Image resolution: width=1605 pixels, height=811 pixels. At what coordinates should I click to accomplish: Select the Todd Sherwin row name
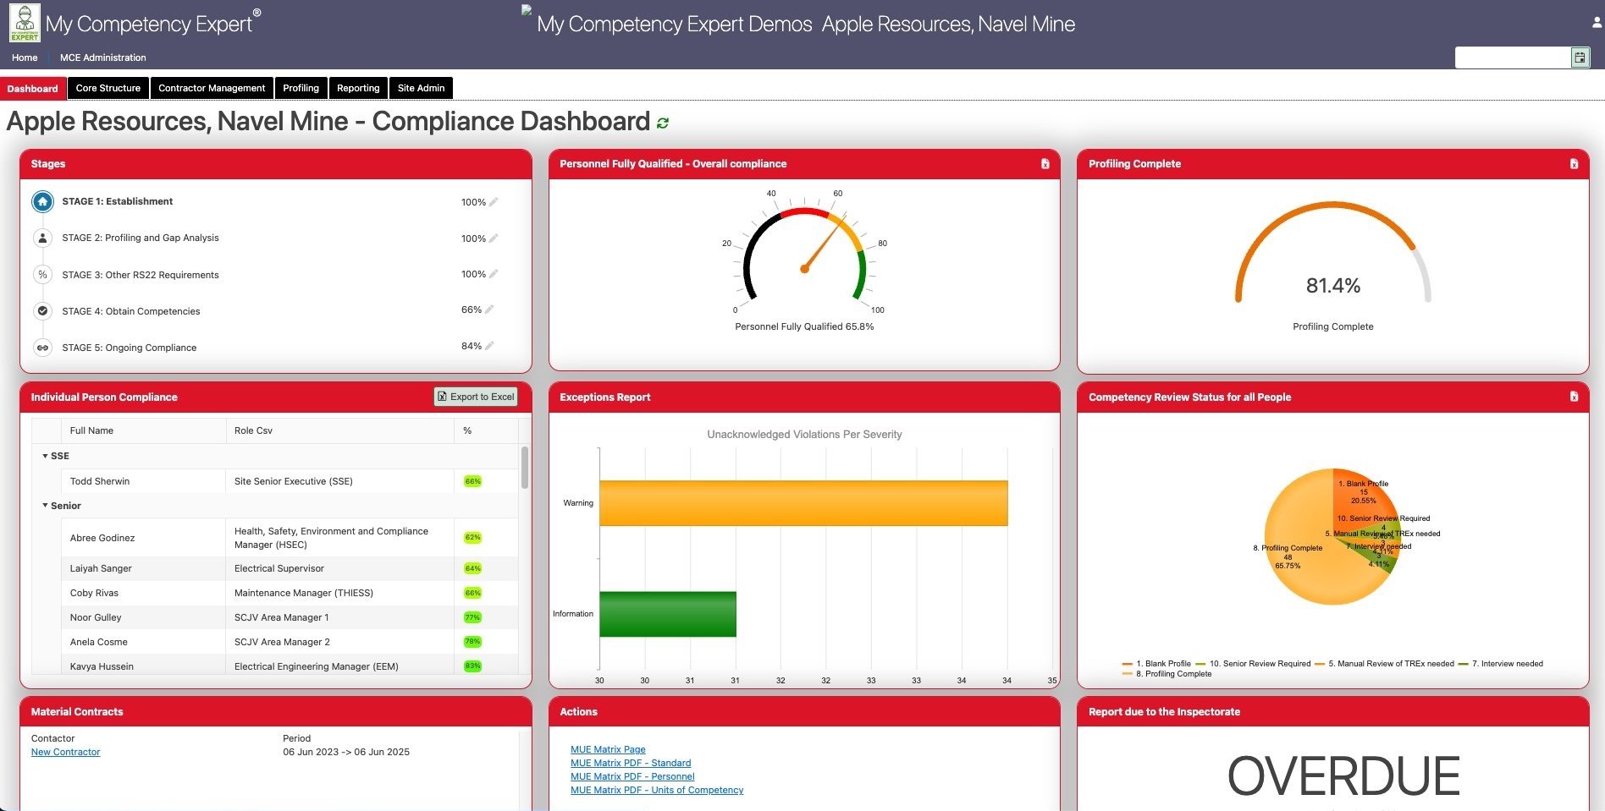pyautogui.click(x=100, y=481)
